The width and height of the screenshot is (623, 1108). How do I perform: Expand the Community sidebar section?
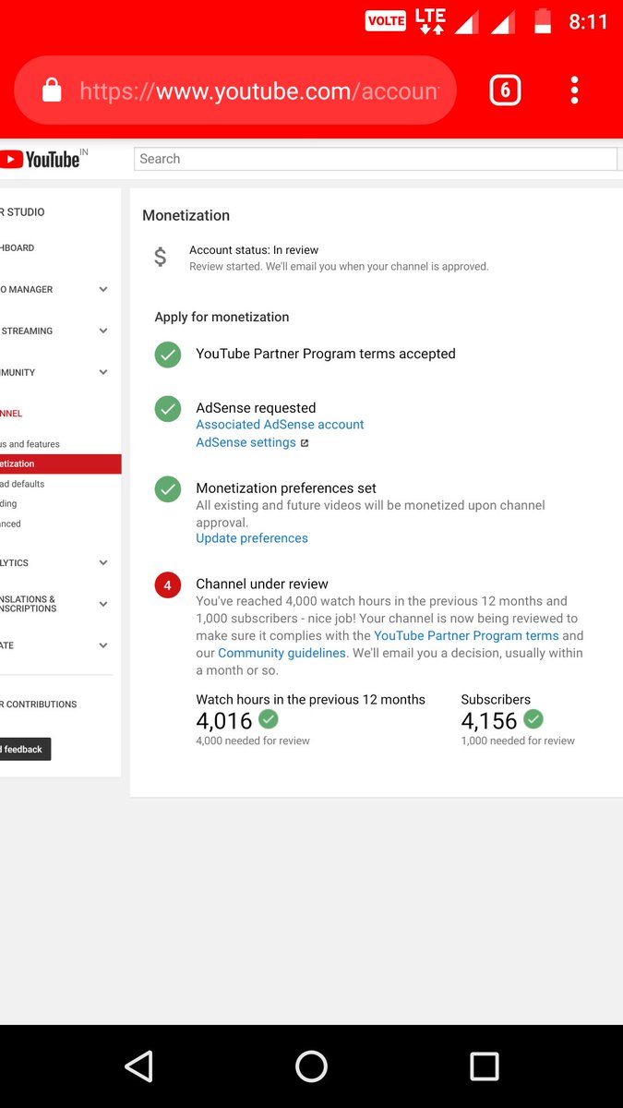[x=103, y=372]
